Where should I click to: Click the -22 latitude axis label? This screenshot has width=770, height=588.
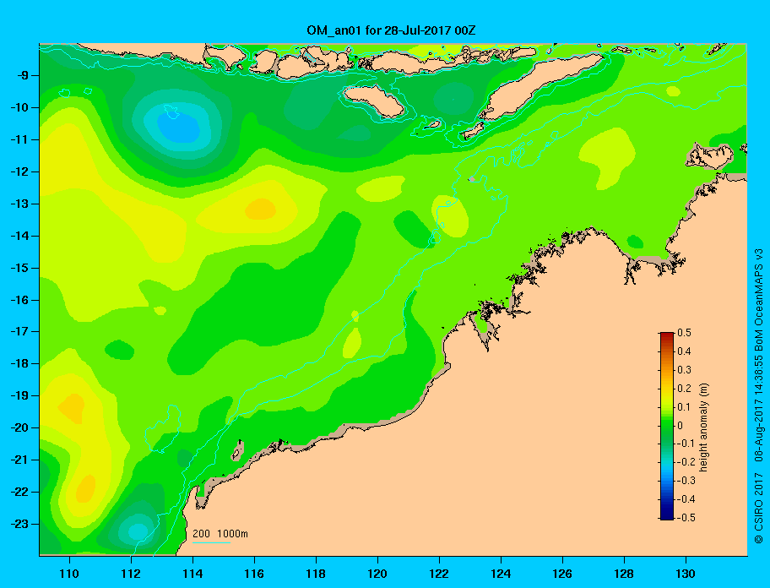[19, 492]
